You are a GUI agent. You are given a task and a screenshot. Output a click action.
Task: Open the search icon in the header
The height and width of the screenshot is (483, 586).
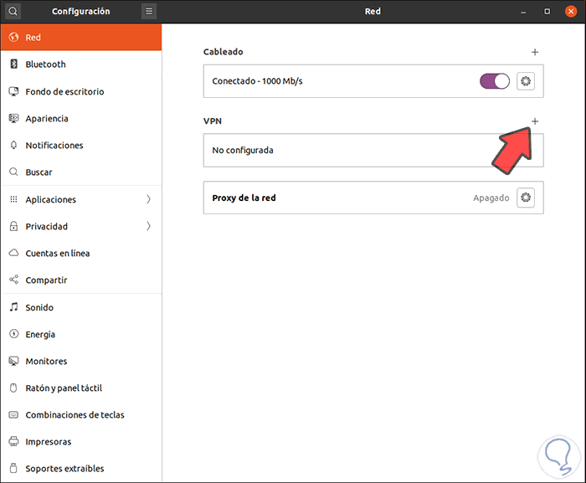tap(13, 12)
